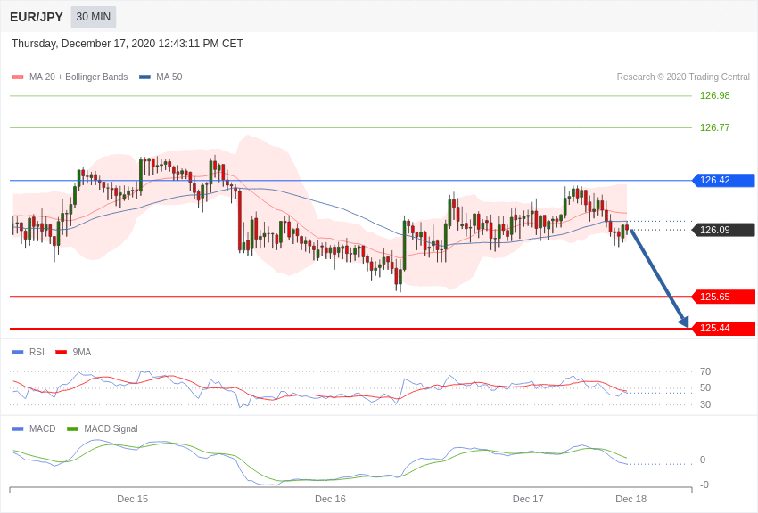Click the blue MACD legend swatch
758x513 pixels.
(x=18, y=428)
